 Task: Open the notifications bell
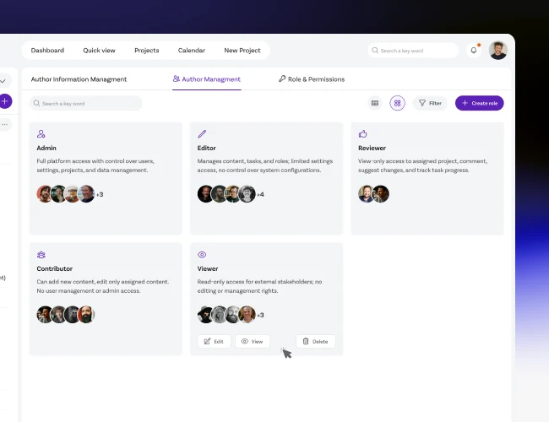point(473,51)
